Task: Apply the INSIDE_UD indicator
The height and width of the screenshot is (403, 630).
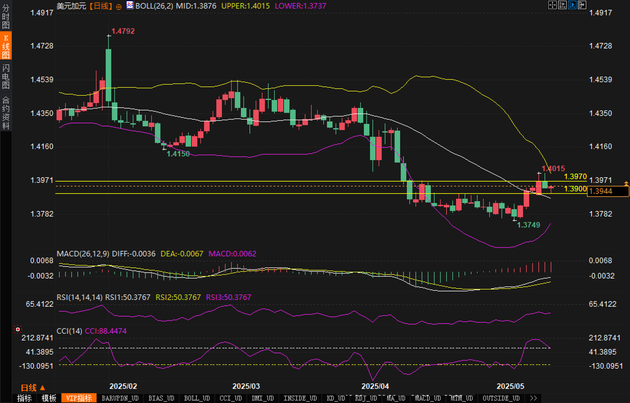Action: (300, 398)
